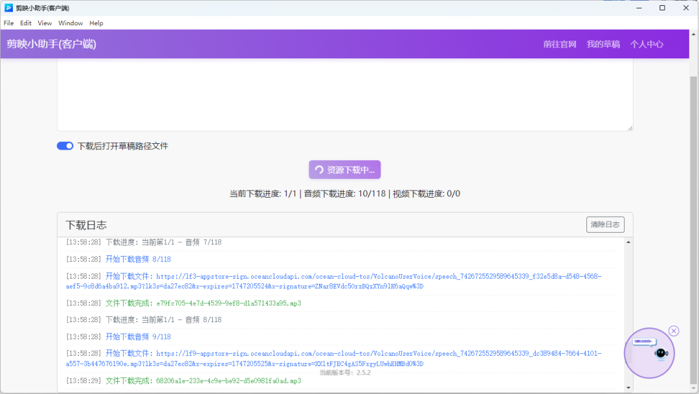
Task: Dismiss the floating robot assistant widget
Action: pos(674,331)
